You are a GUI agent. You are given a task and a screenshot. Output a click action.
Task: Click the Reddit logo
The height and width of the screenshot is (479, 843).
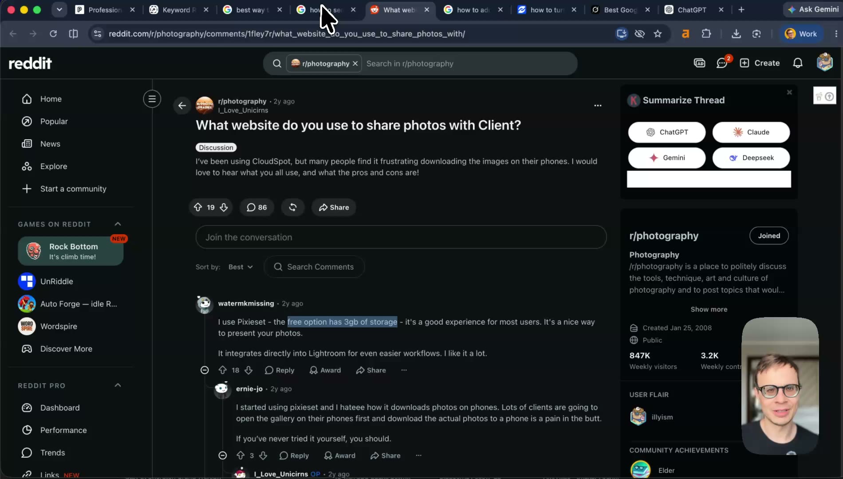(30, 63)
